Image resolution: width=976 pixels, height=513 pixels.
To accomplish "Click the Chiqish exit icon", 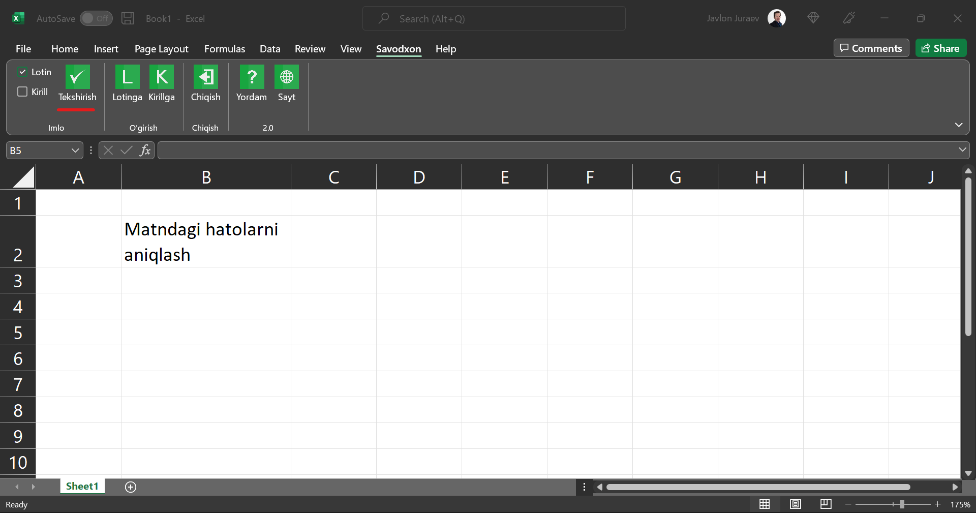I will coord(205,77).
